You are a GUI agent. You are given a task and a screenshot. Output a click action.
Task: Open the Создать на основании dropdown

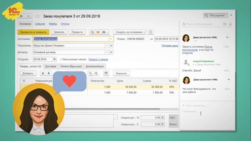pyautogui.click(x=129, y=32)
